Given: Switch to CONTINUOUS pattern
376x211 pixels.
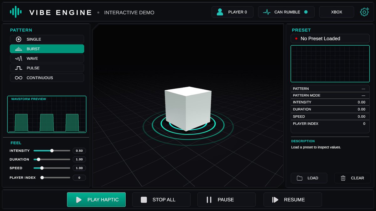Looking at the screenshot, I should pyautogui.click(x=47, y=78).
